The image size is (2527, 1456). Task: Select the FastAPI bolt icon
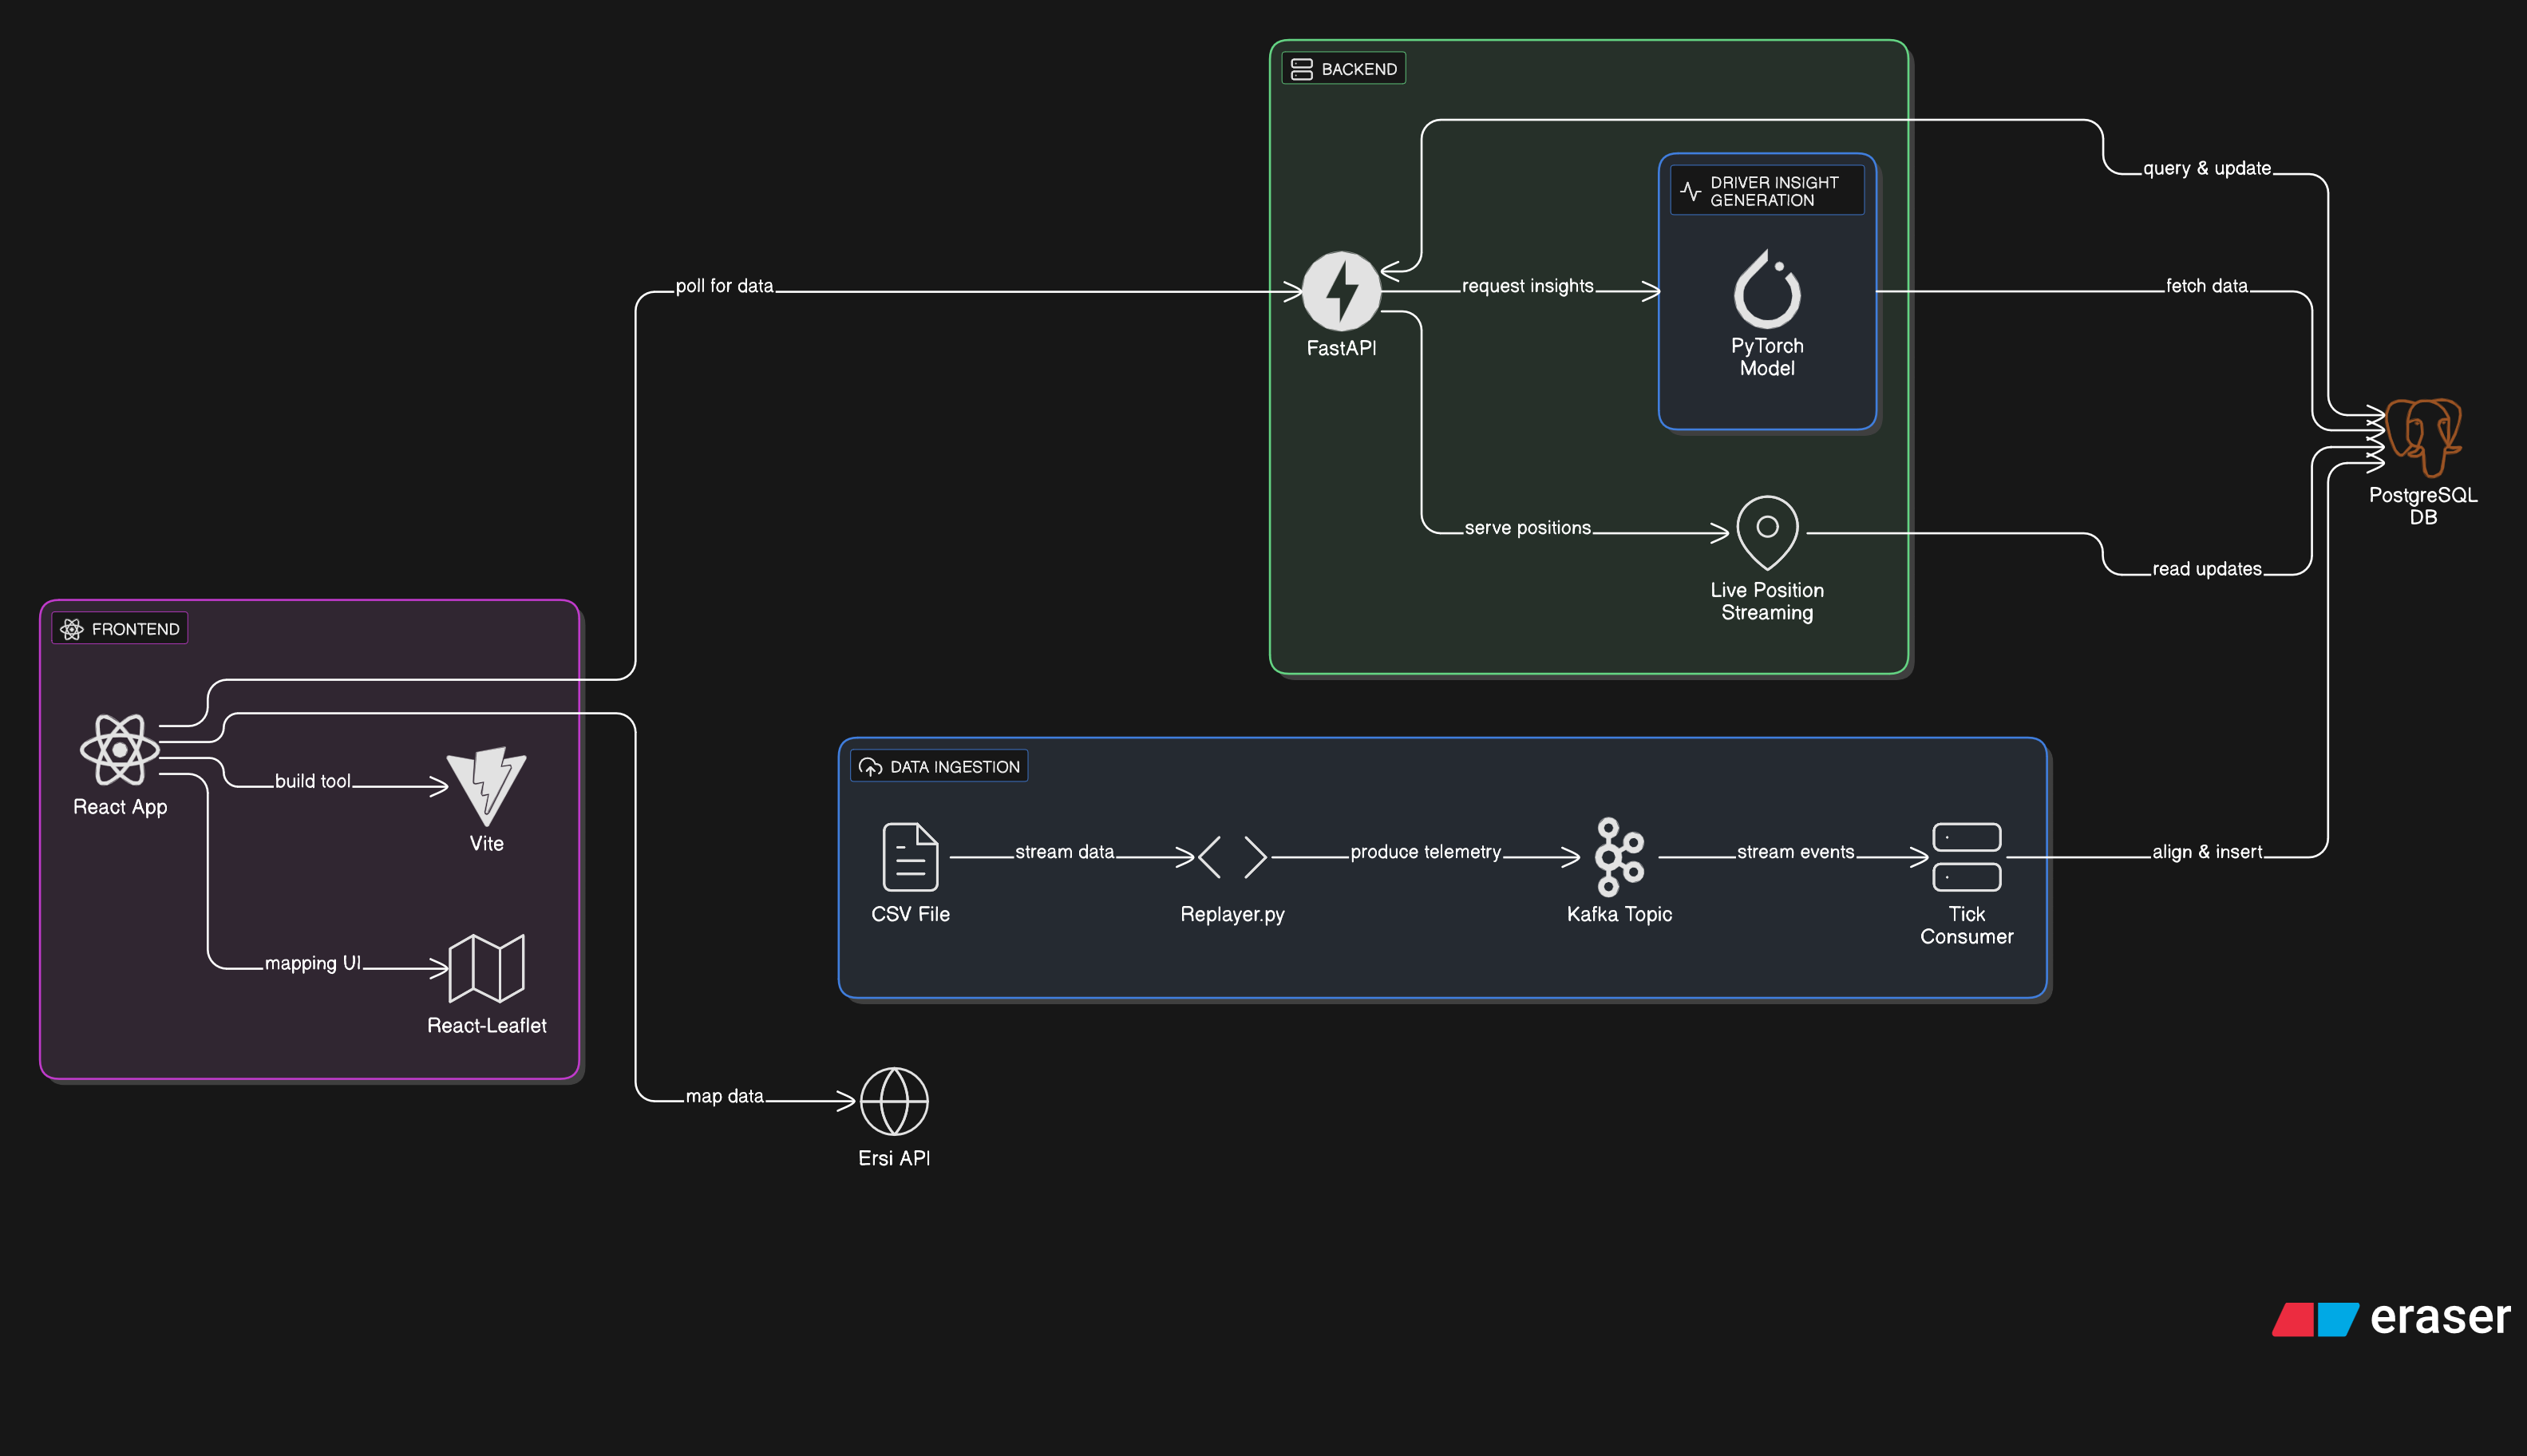tap(1342, 291)
